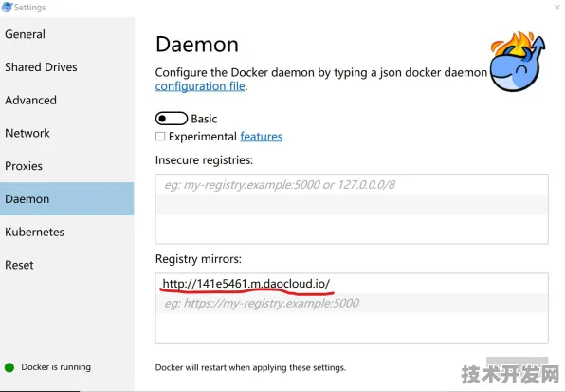Click the green Docker running status indicator
Viewport: 565px width, 392px height.
click(x=9, y=367)
